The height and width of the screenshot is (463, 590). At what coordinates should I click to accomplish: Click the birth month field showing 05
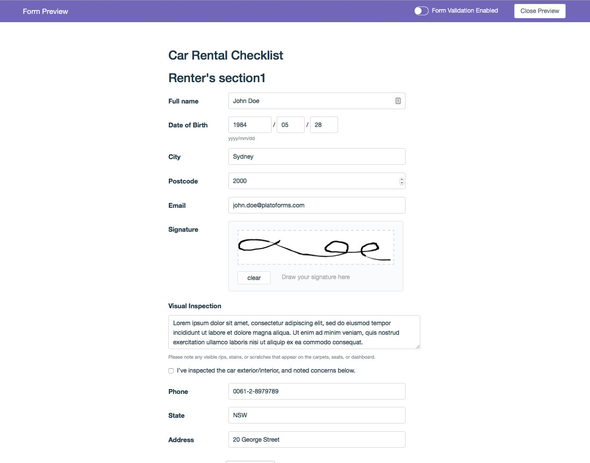click(x=290, y=125)
